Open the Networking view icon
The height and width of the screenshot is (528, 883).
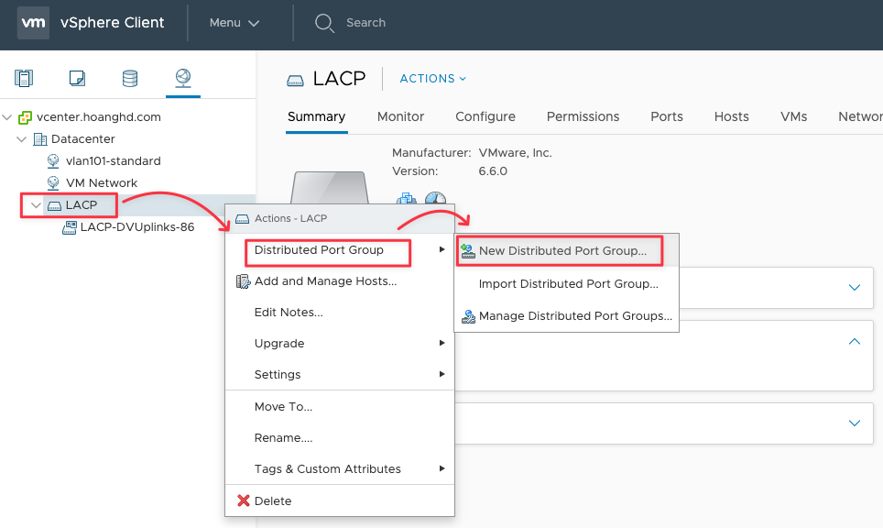183,78
